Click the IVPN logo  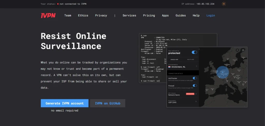pos(48,15)
